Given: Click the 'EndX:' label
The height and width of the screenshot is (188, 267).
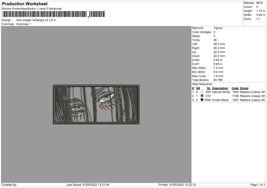Looking at the screenshot, I should coord(196,60).
